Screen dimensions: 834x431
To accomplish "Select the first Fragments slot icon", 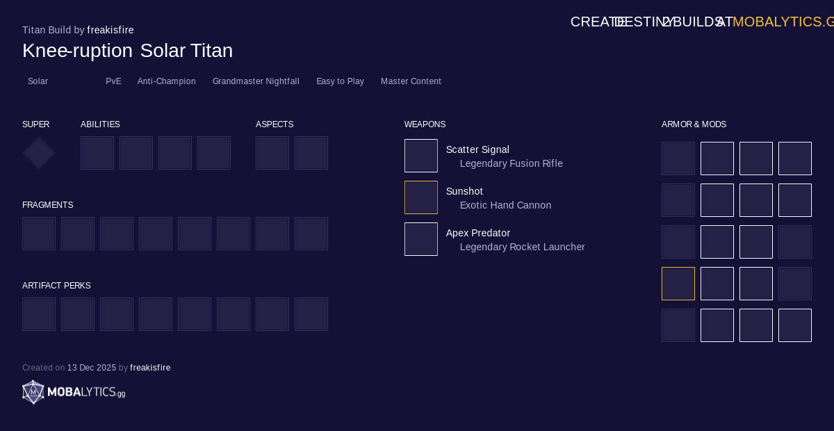I will coord(39,234).
